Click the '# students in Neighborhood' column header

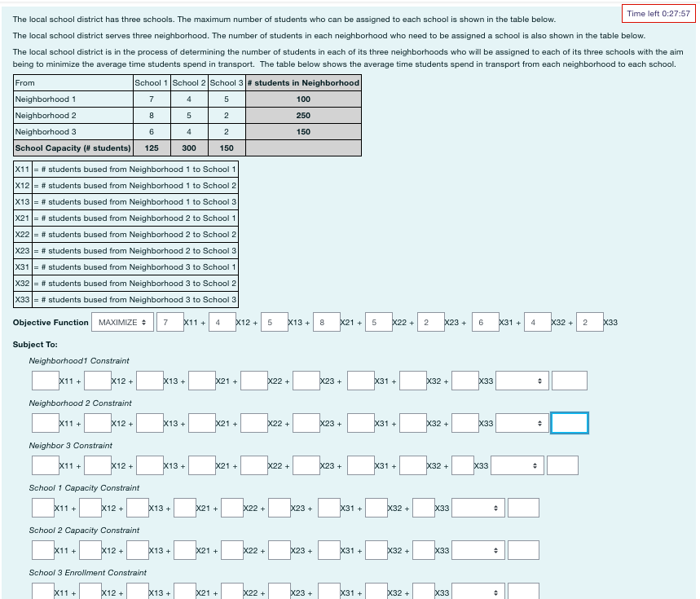(x=304, y=82)
